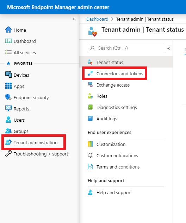Select the Connectors and tokens plug icon
186x223 pixels.
90,74
